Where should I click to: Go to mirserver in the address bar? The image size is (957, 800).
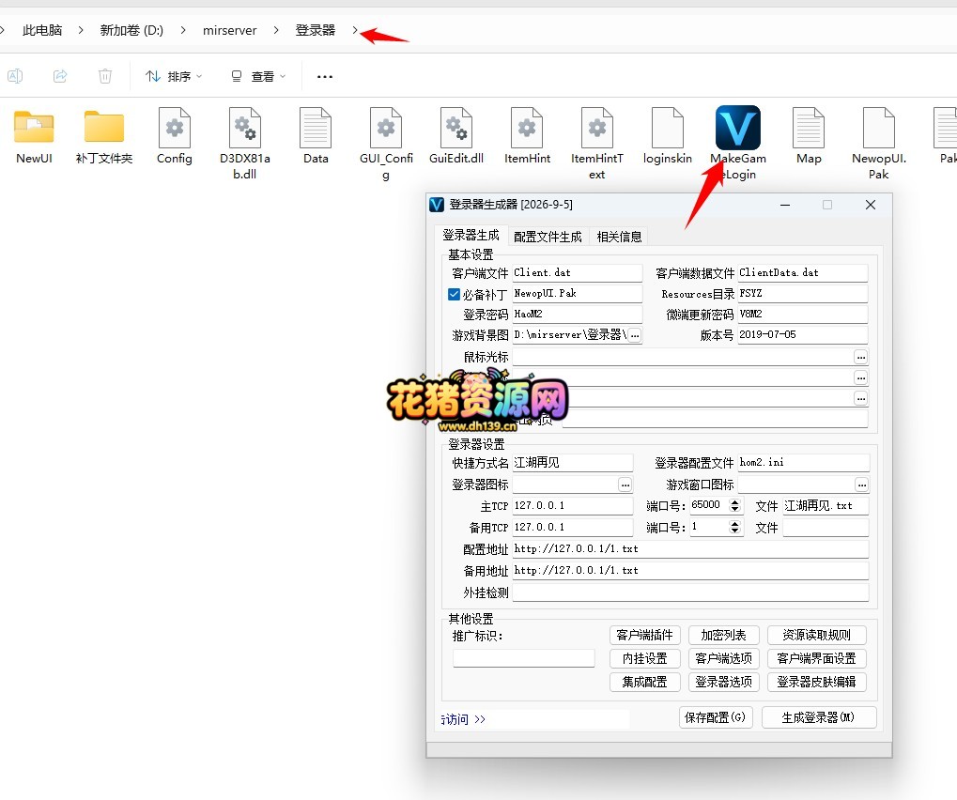click(229, 30)
